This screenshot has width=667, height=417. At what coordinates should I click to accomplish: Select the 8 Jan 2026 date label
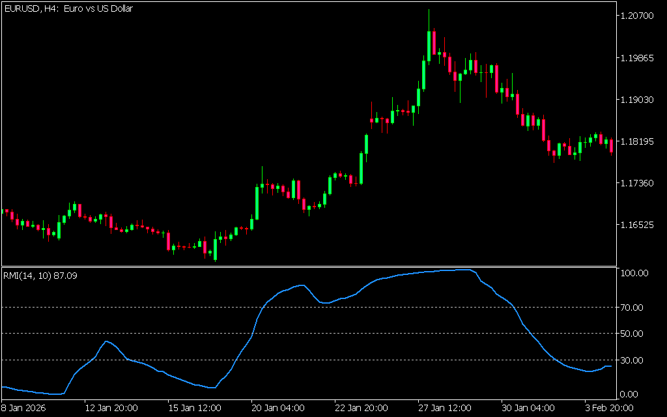(x=22, y=408)
